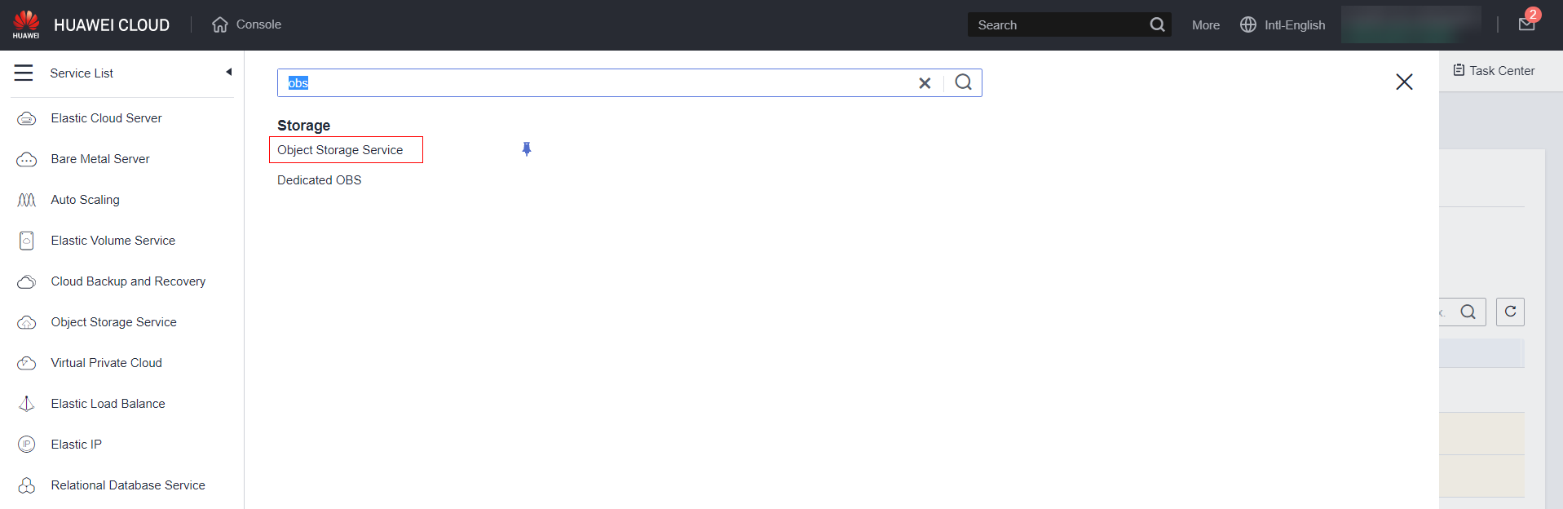Click the hamburger menu icon
Screen dimensions: 1563x509
(24, 73)
